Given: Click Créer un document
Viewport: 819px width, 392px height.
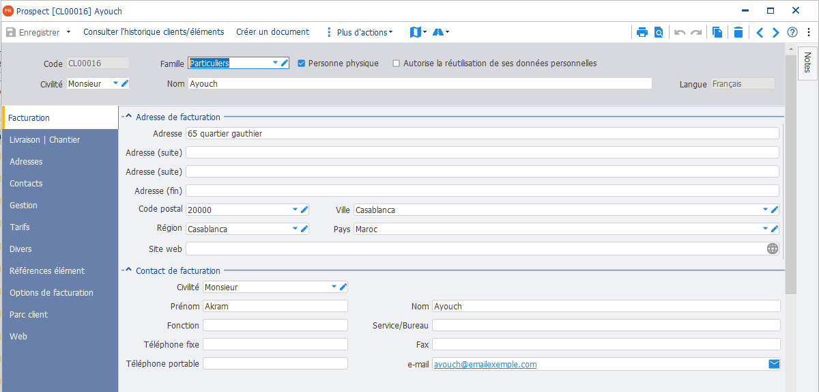Looking at the screenshot, I should [272, 32].
